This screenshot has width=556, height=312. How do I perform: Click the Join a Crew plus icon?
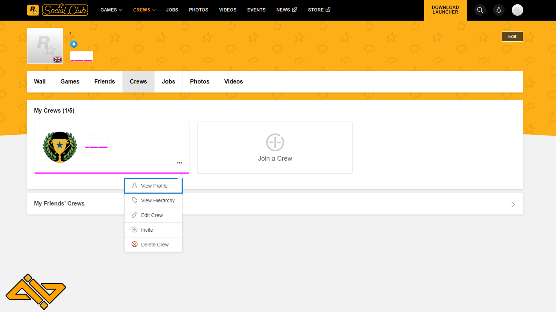pos(275,142)
